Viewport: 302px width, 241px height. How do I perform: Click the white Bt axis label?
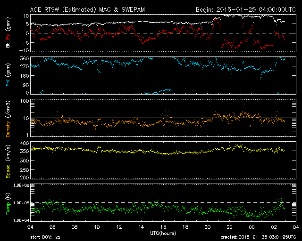click(x=8, y=45)
